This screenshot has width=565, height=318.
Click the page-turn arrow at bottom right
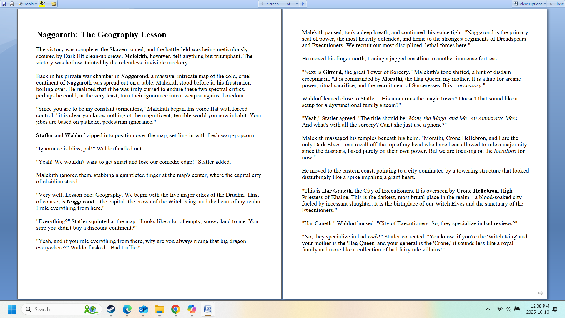[540, 293]
